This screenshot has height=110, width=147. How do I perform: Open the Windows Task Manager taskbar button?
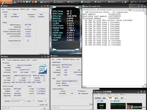click(59, 2)
